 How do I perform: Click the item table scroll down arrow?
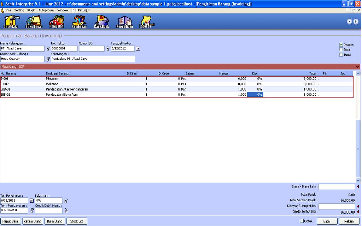358,180
